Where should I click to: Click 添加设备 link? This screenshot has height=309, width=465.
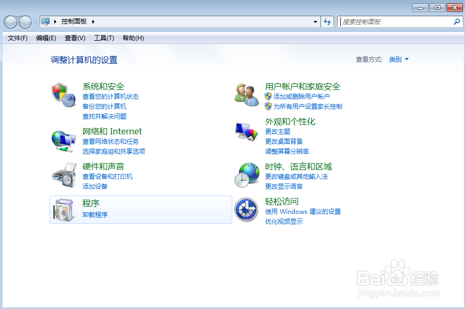pyautogui.click(x=95, y=186)
